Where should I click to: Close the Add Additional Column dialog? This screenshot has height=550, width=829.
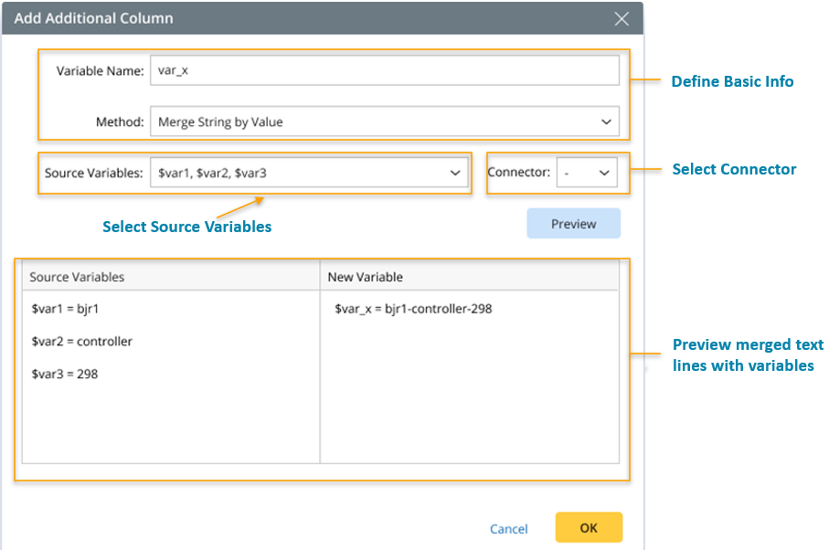pyautogui.click(x=622, y=18)
